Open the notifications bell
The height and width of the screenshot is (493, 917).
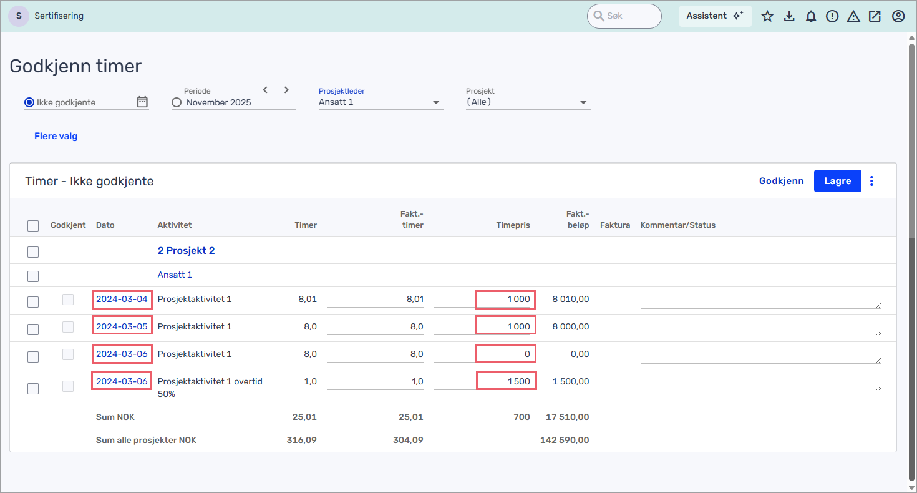point(811,17)
